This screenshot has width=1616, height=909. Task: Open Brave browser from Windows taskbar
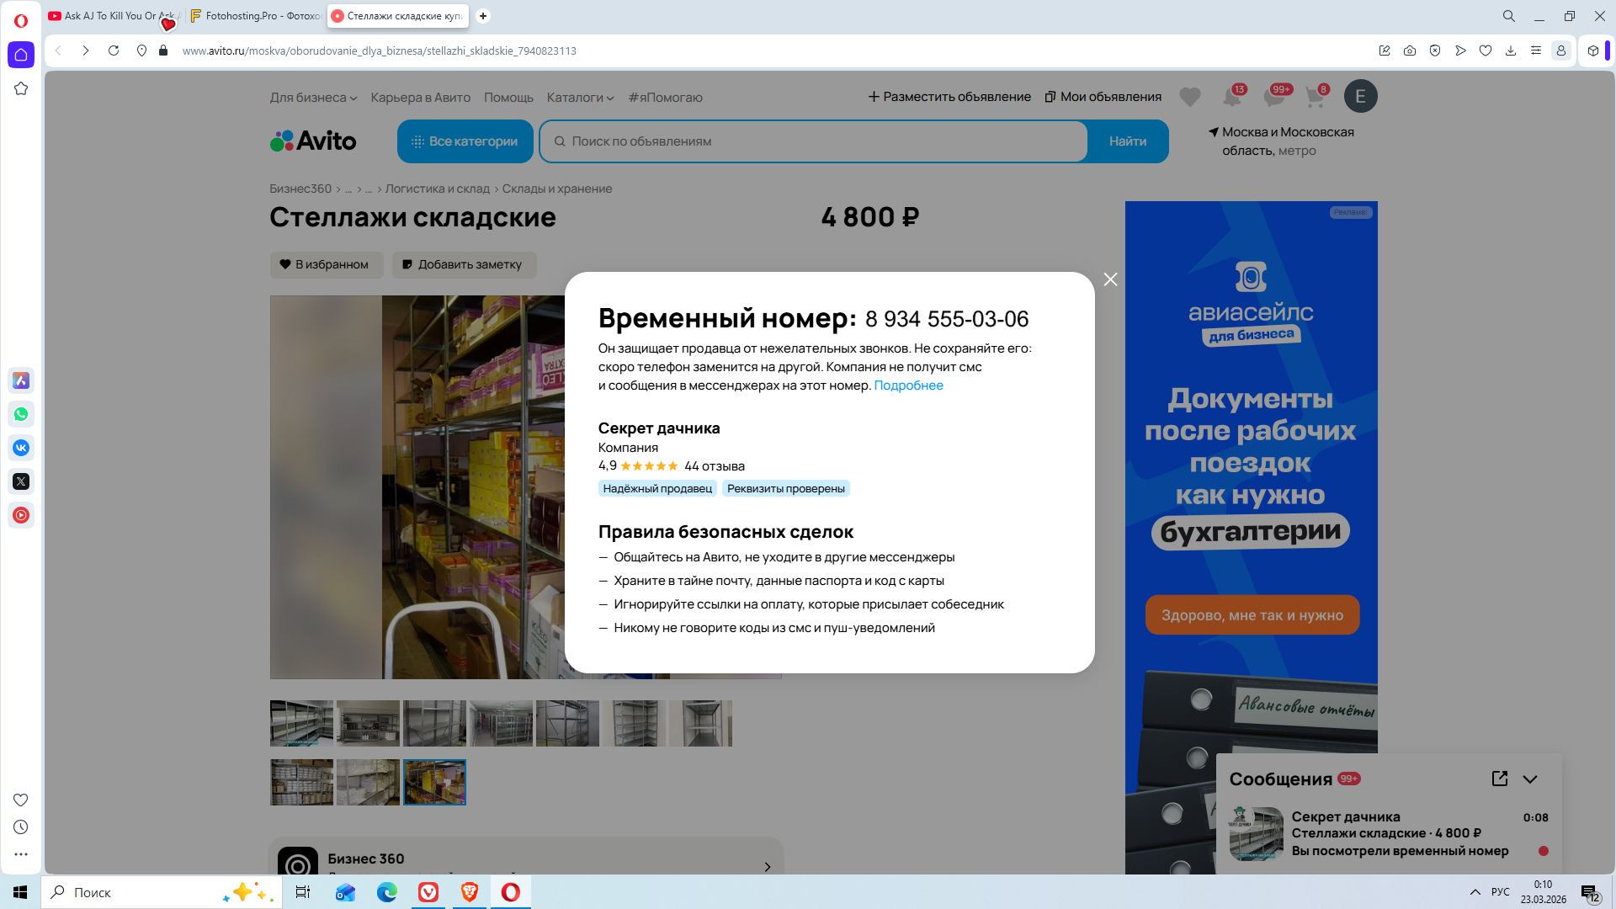point(470,892)
